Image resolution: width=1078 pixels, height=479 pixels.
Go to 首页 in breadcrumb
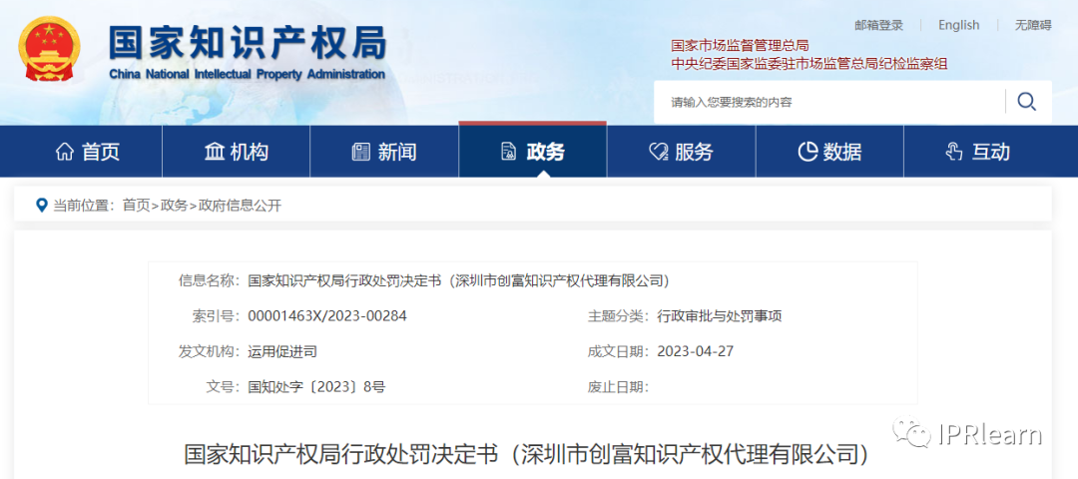click(x=136, y=205)
